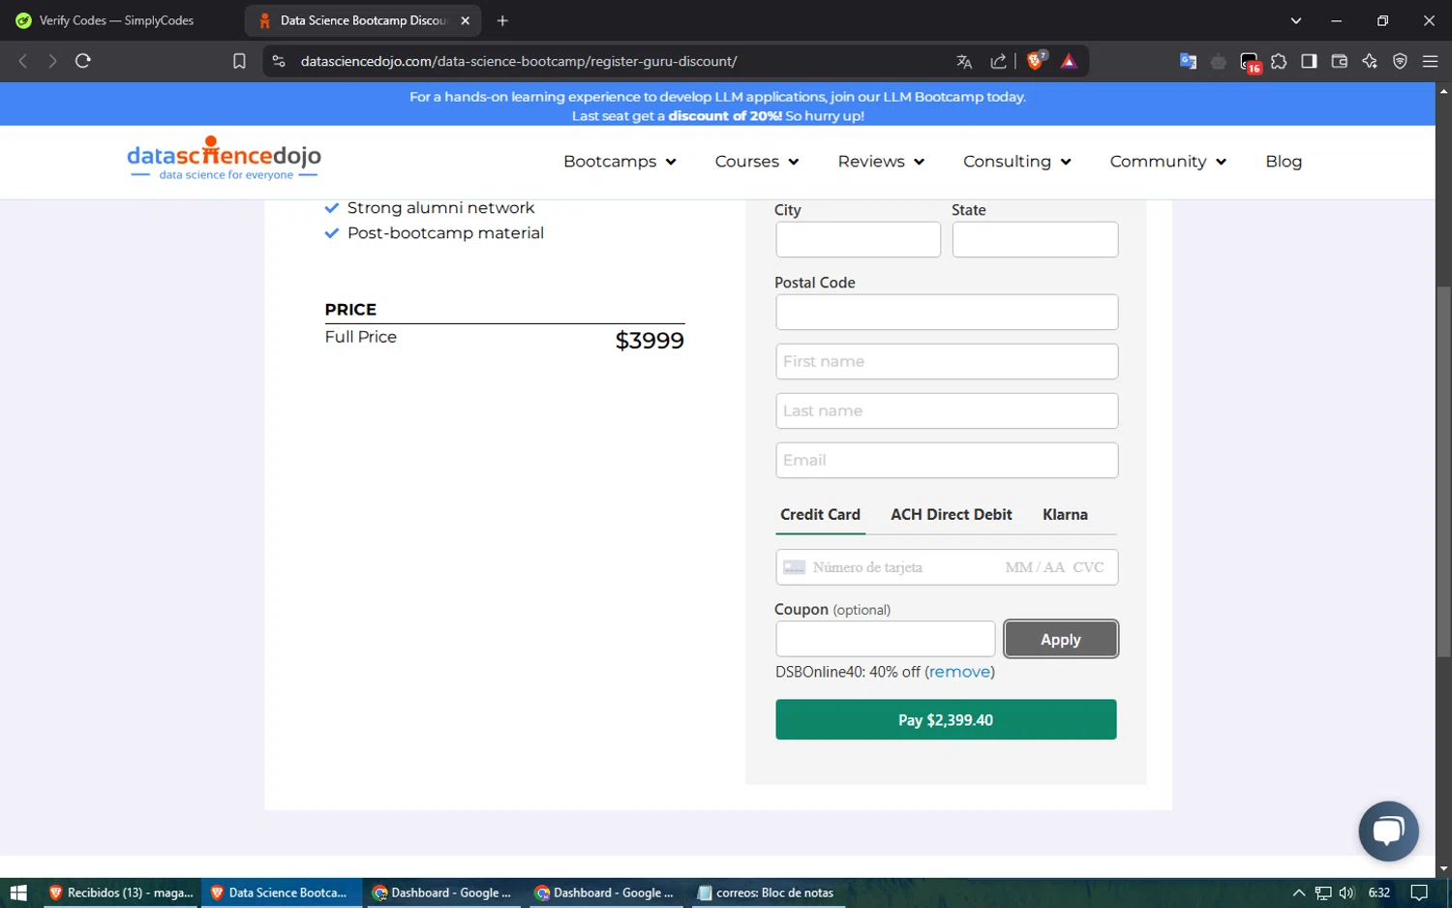The width and height of the screenshot is (1452, 908).
Task: Open the Windows notification center icon
Action: point(1419,893)
